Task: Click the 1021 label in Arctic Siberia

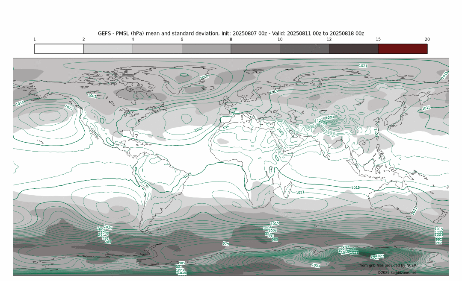Action: point(363,66)
